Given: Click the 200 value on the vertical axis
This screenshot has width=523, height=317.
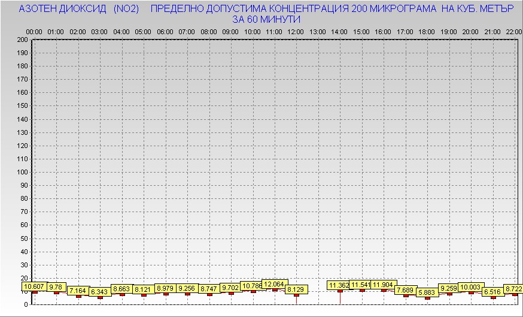Looking at the screenshot, I should pyautogui.click(x=22, y=40).
